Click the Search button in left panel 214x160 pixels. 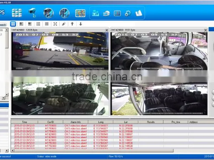pyautogui.click(x=3, y=25)
